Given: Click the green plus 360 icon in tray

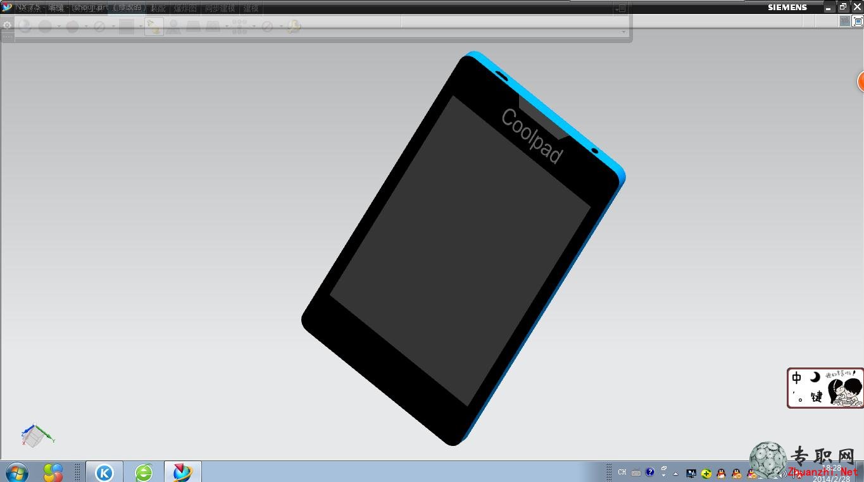Looking at the screenshot, I should (x=706, y=473).
